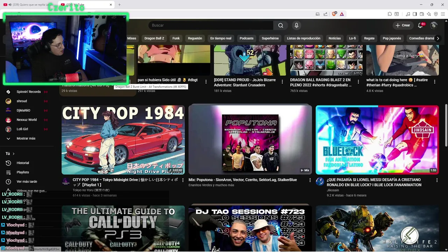Open Brave Rewards triangle icon
Viewport: 448px width, 252px height.
[342, 14]
